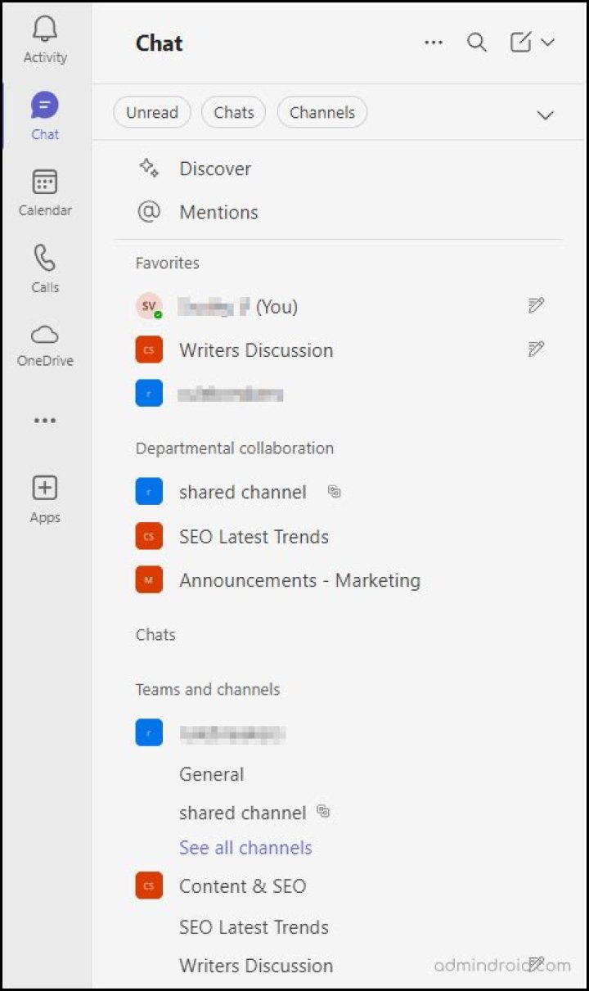This screenshot has height=991, width=589.
Task: Toggle the Channels filter pill
Action: (322, 113)
